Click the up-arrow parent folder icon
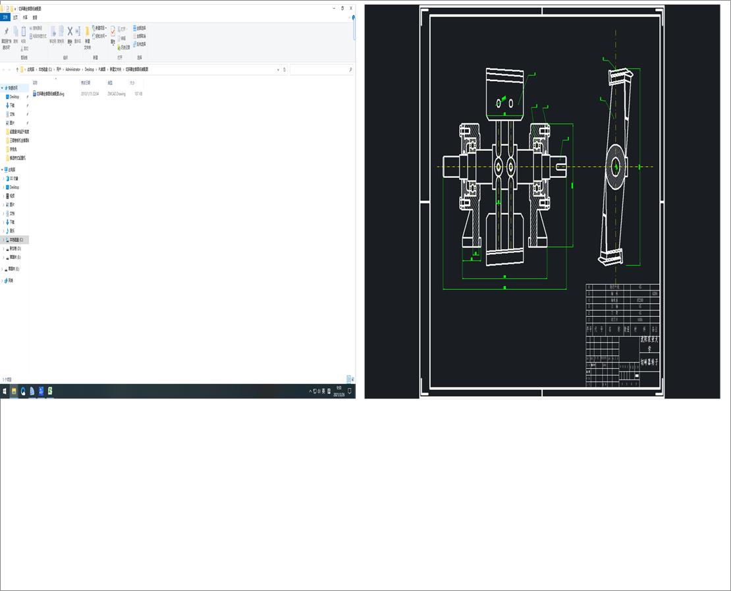The image size is (731, 591). 16,69
